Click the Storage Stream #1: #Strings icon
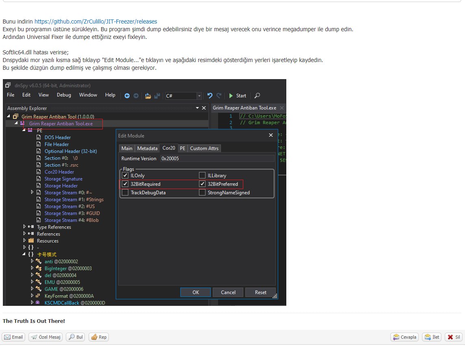This screenshot has height=346, width=465. coord(39,199)
